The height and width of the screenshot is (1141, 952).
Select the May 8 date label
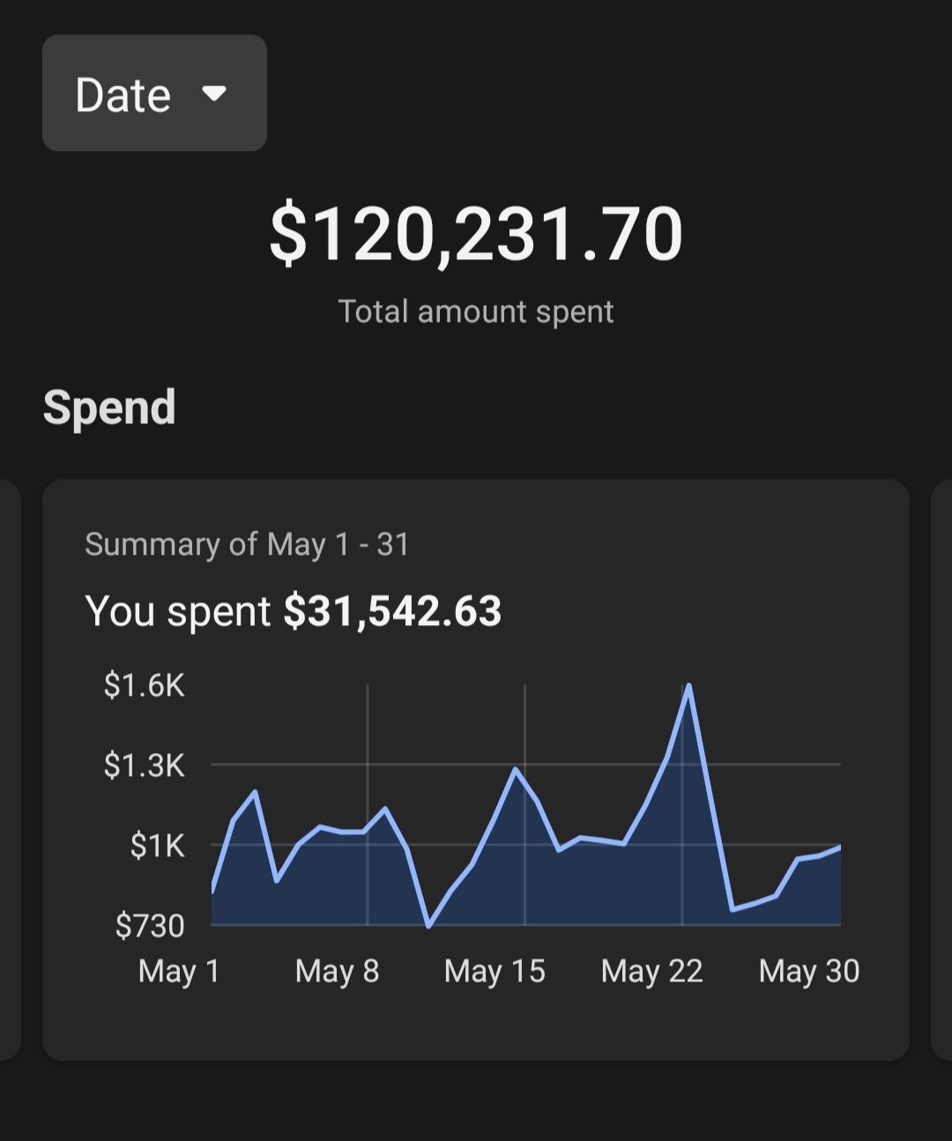coord(337,971)
